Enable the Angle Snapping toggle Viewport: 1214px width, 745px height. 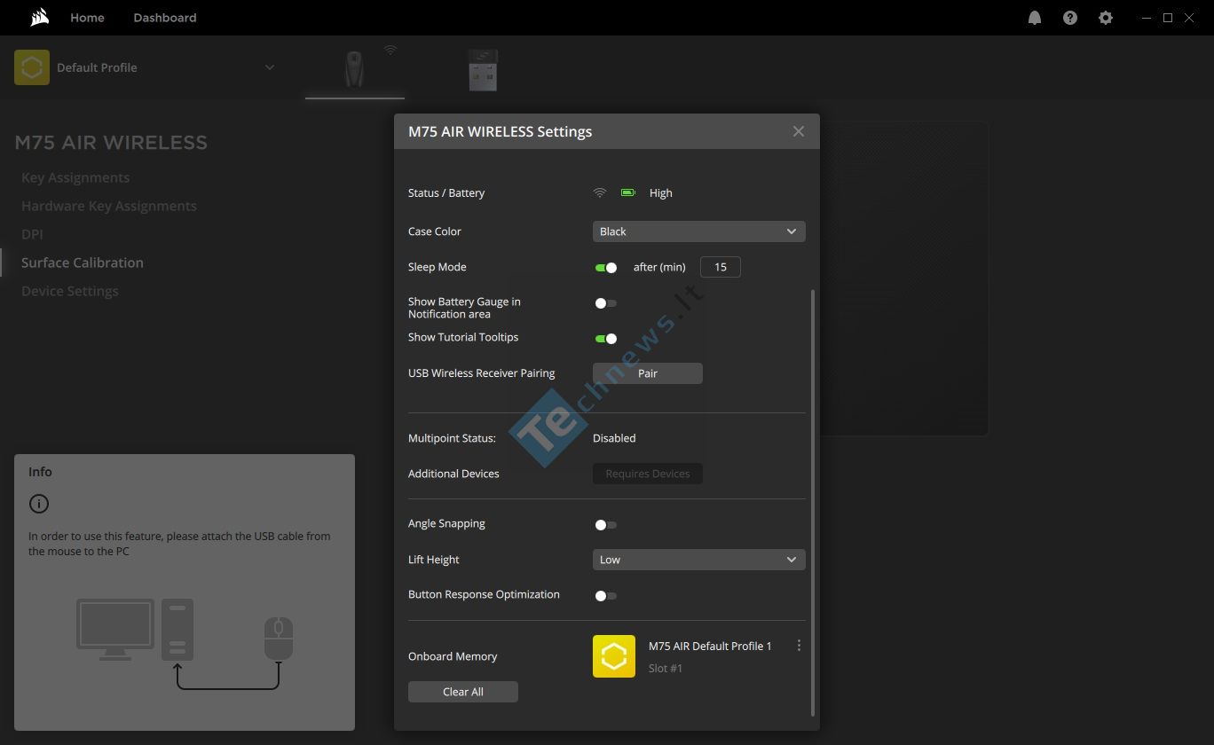click(605, 525)
